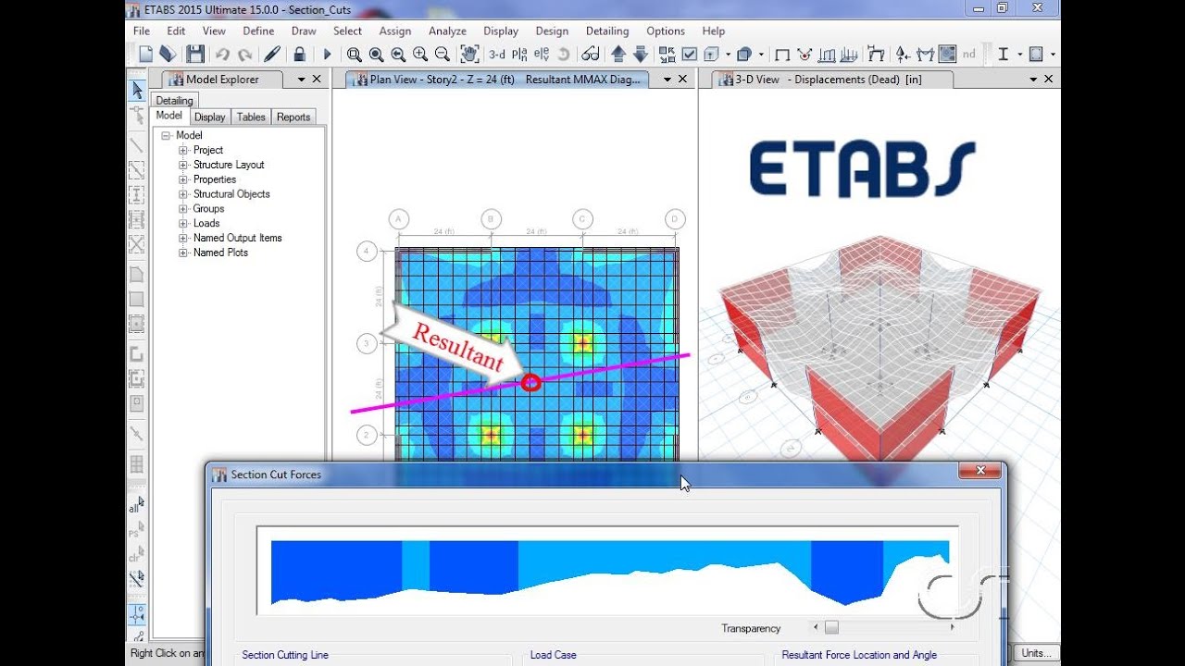This screenshot has height=666, width=1185.
Task: Switch to the Reports tab
Action: [x=293, y=117]
